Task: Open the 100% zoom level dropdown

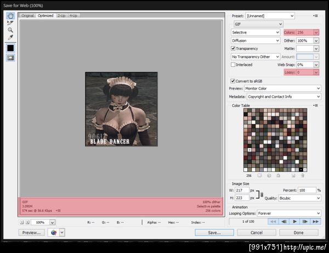Action: point(52,222)
